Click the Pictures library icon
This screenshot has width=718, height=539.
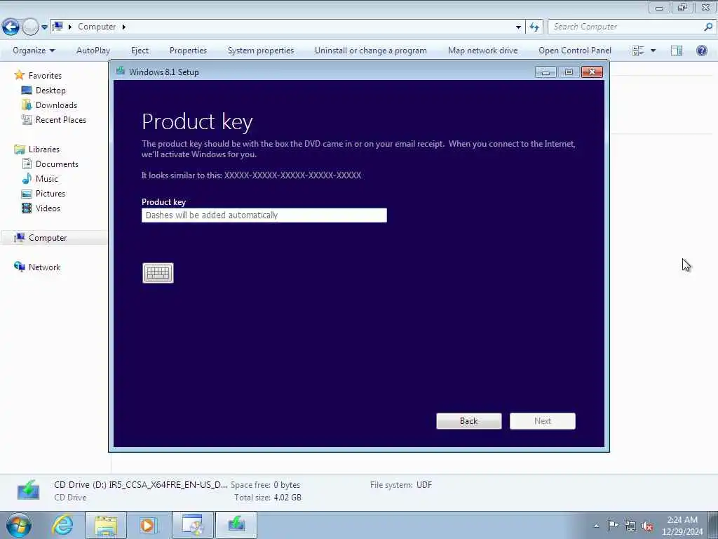(x=27, y=194)
